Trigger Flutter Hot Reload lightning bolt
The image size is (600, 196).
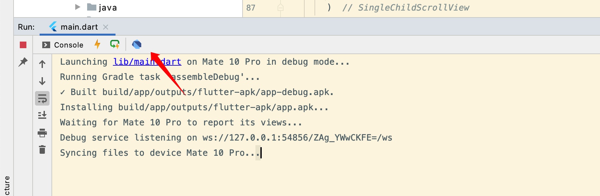click(x=97, y=44)
